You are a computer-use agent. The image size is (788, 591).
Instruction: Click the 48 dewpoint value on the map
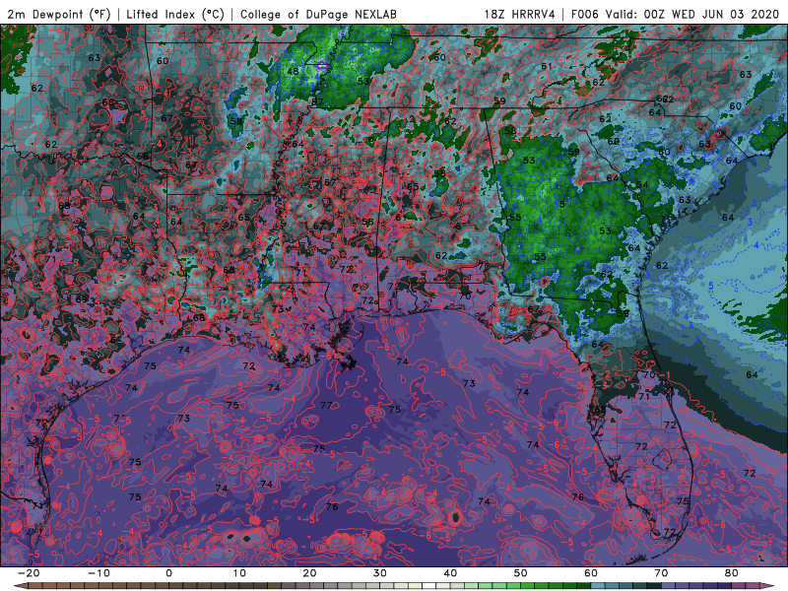293,71
